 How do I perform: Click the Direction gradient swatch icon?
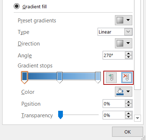coord(120,43)
